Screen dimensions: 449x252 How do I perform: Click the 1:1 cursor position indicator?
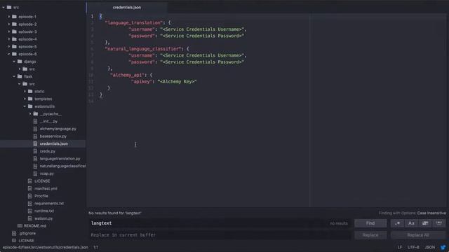pyautogui.click(x=95, y=247)
